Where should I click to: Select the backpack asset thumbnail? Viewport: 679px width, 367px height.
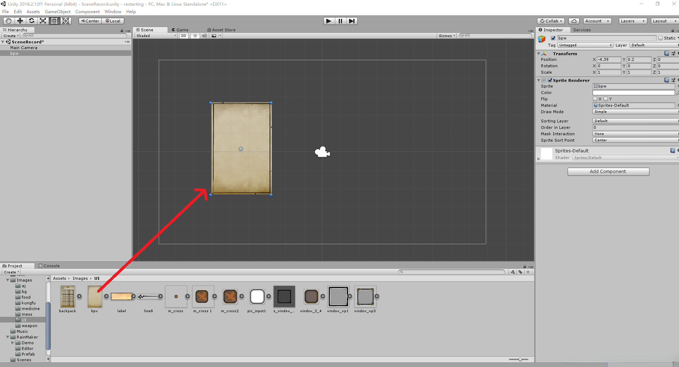point(68,297)
